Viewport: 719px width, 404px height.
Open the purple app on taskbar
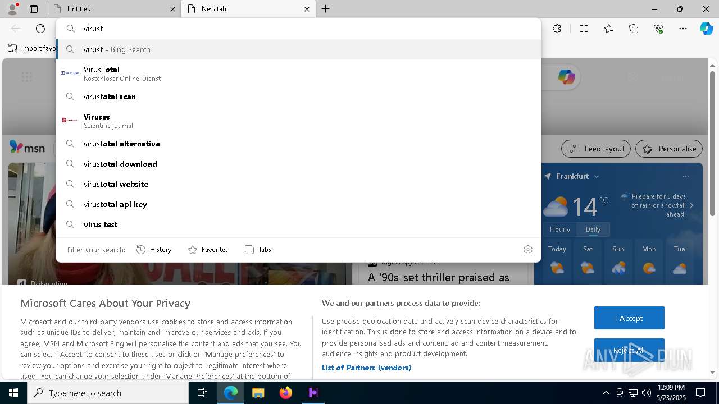click(313, 393)
